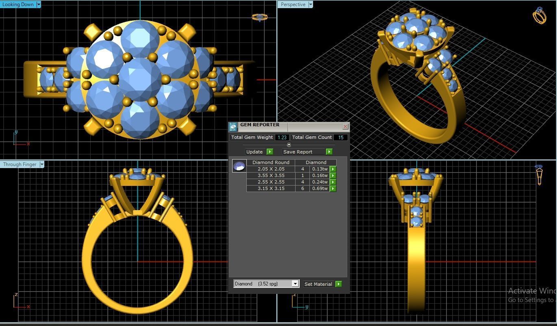Click green arrow next to Update
557x326 pixels.
pyautogui.click(x=270, y=151)
